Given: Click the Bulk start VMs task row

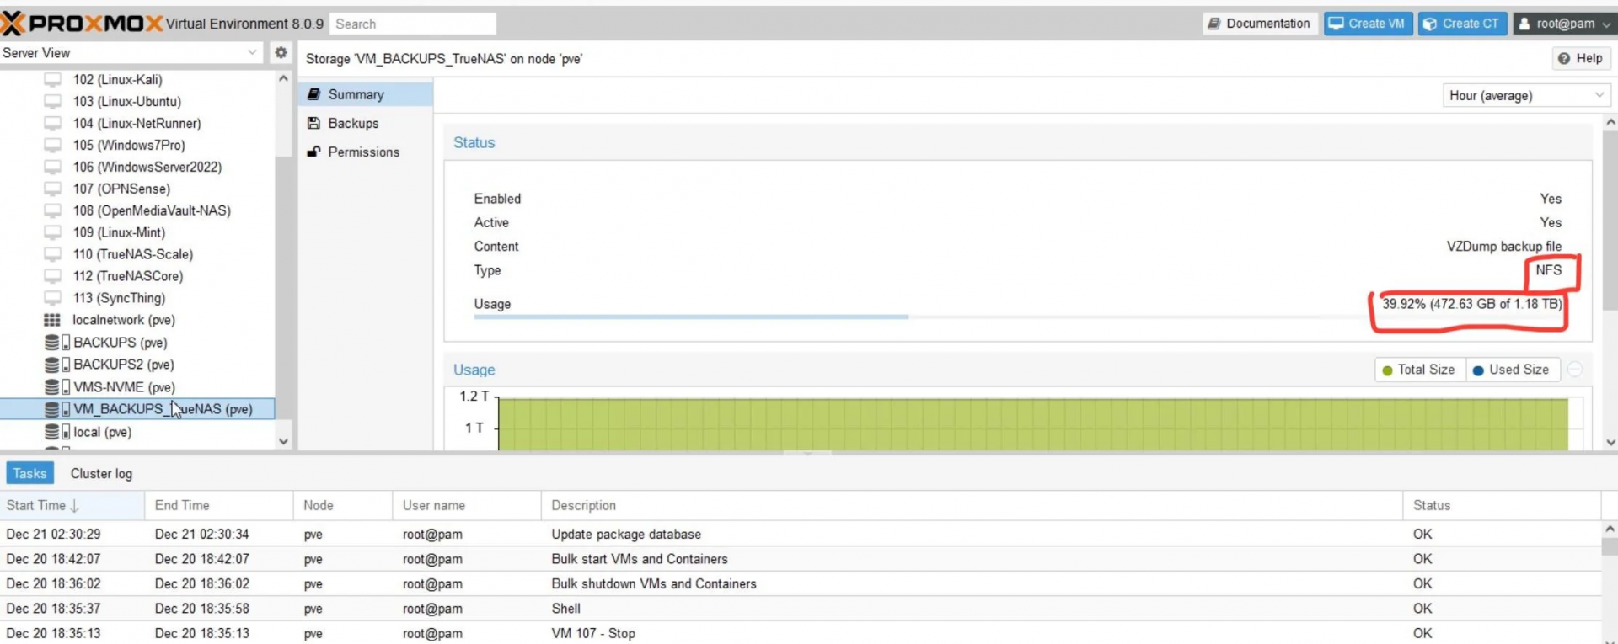Looking at the screenshot, I should tap(801, 559).
